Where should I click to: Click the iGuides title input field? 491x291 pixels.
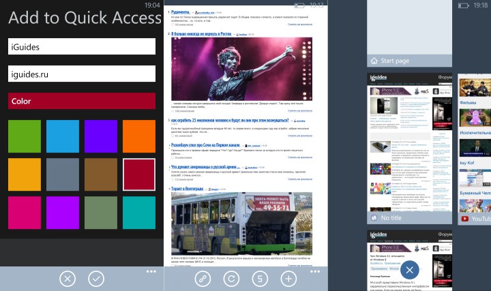click(82, 46)
